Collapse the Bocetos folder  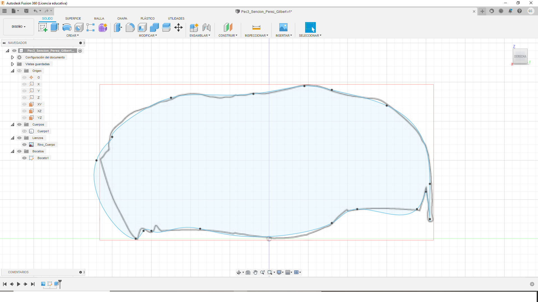pyautogui.click(x=12, y=151)
